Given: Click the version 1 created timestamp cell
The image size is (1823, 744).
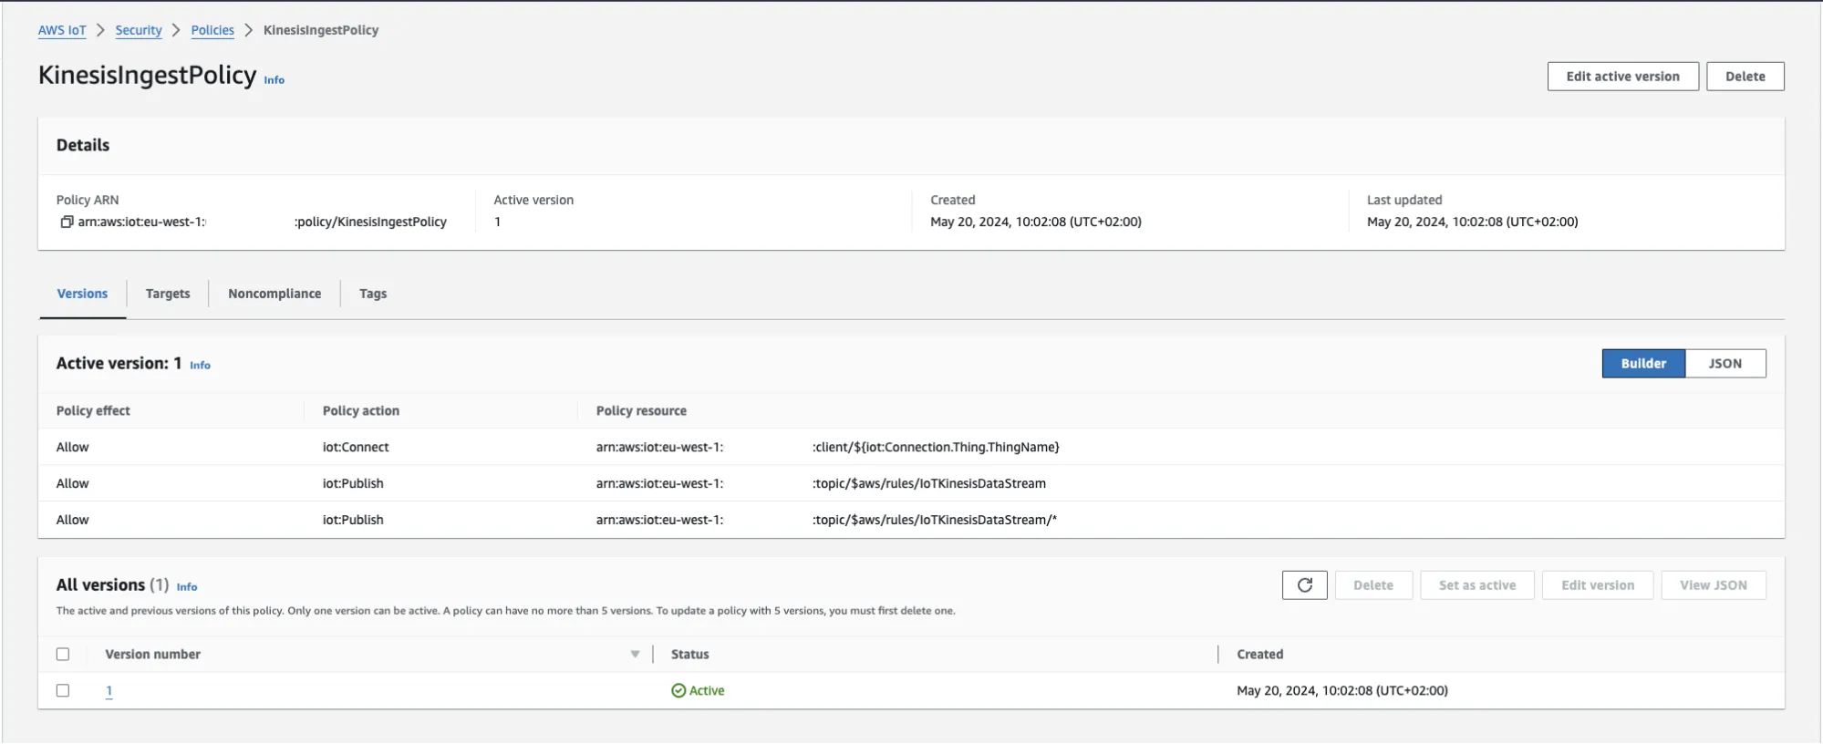Looking at the screenshot, I should point(1342,691).
